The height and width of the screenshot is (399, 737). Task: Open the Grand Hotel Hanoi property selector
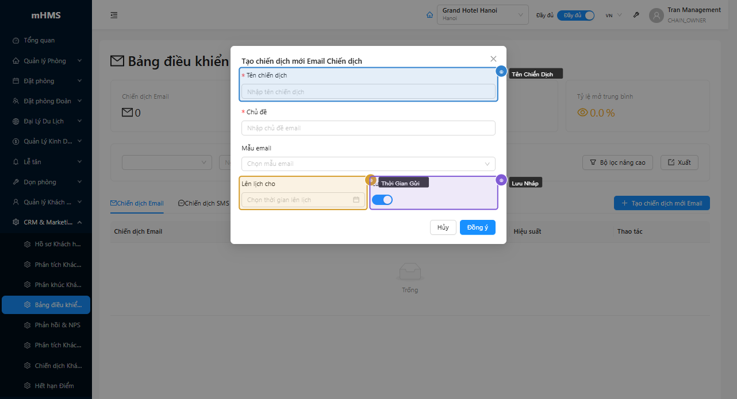coord(482,14)
